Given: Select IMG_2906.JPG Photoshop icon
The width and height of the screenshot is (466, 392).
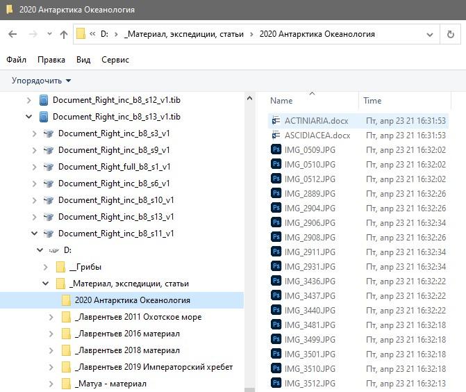Looking at the screenshot, I should coord(276,222).
